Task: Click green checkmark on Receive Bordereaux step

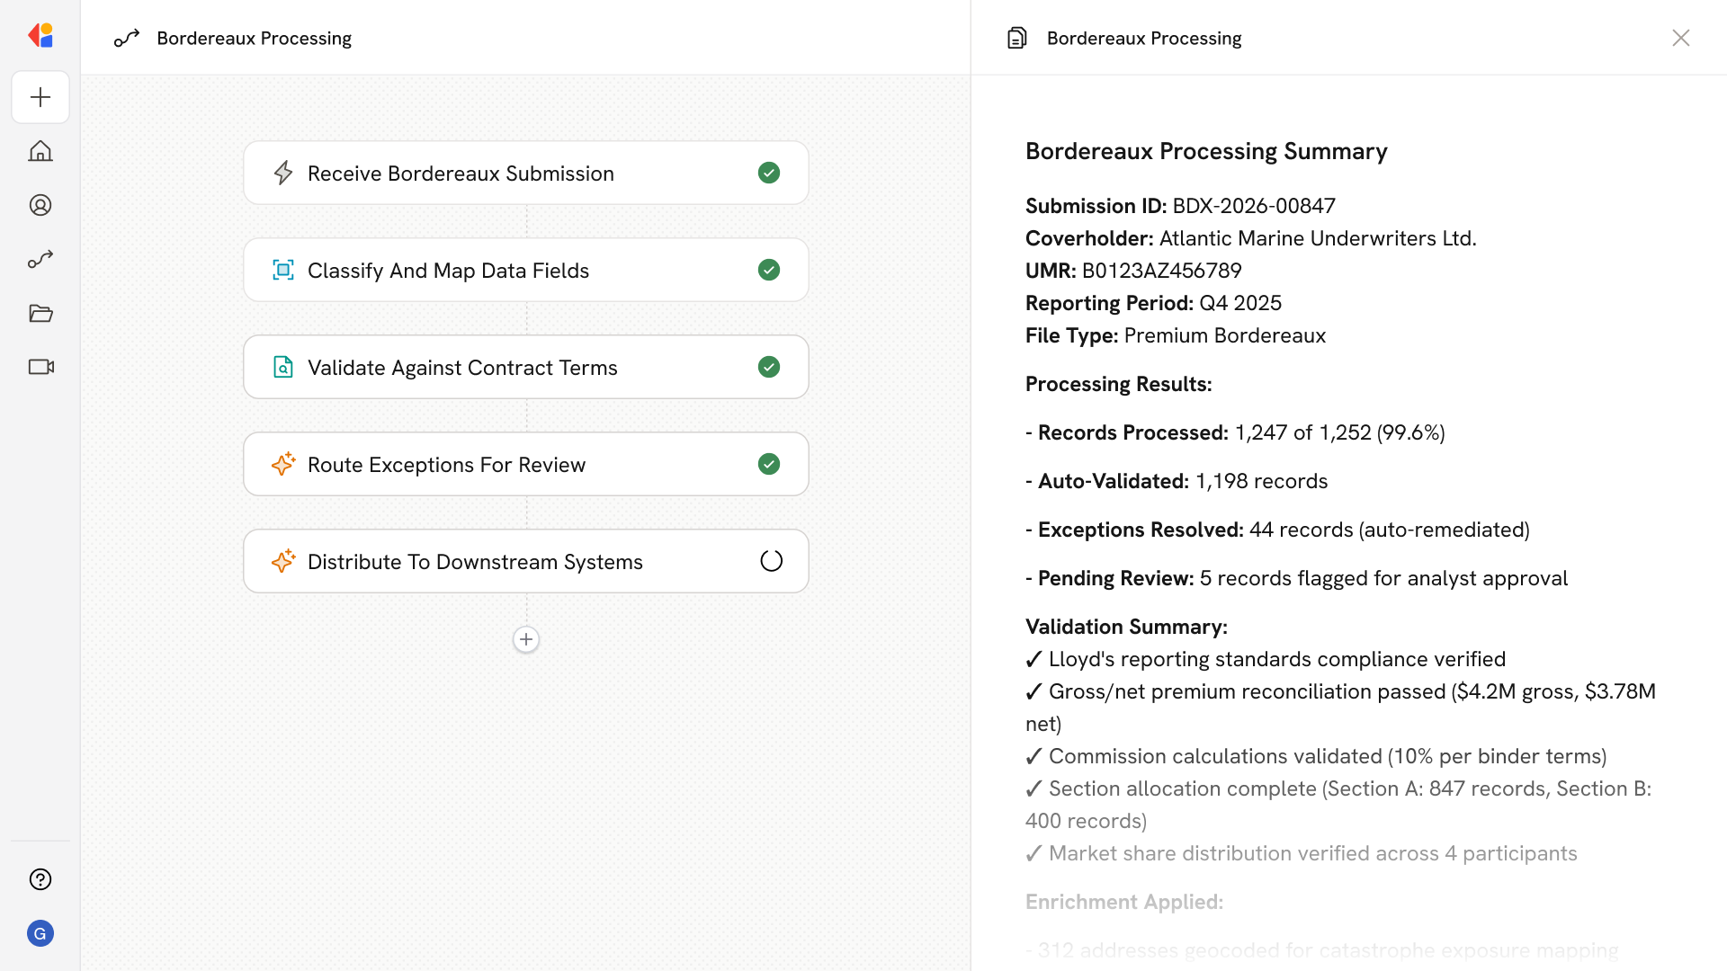Action: point(769,173)
